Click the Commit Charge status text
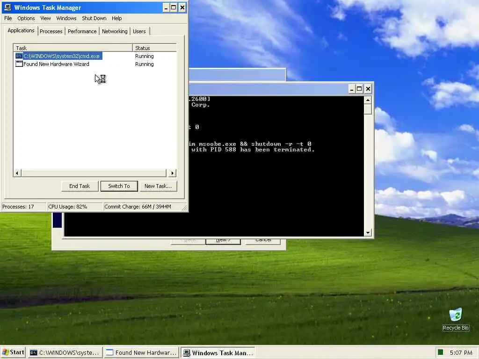This screenshot has height=359, width=479. [x=138, y=207]
